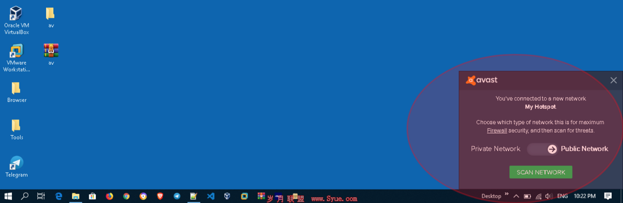This screenshot has height=203, width=623.
Task: Select the Telegram desktop shortcut
Action: click(16, 167)
